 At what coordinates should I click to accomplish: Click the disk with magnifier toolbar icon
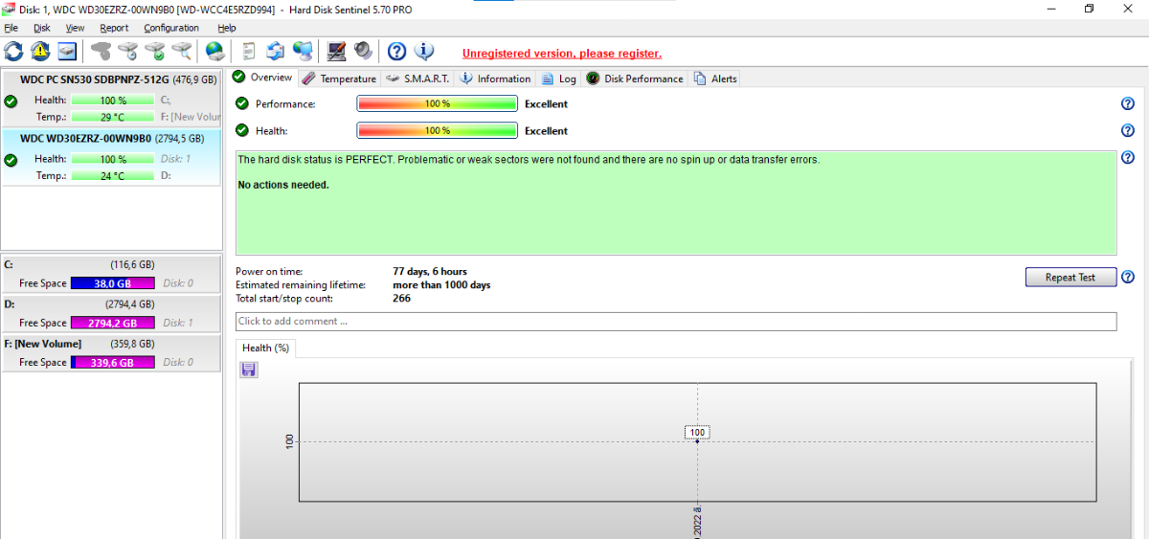(x=182, y=51)
